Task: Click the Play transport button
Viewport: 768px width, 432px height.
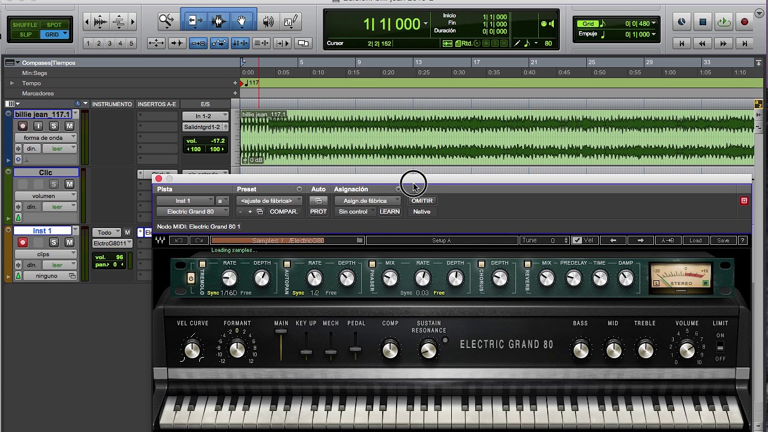Action: click(724, 22)
